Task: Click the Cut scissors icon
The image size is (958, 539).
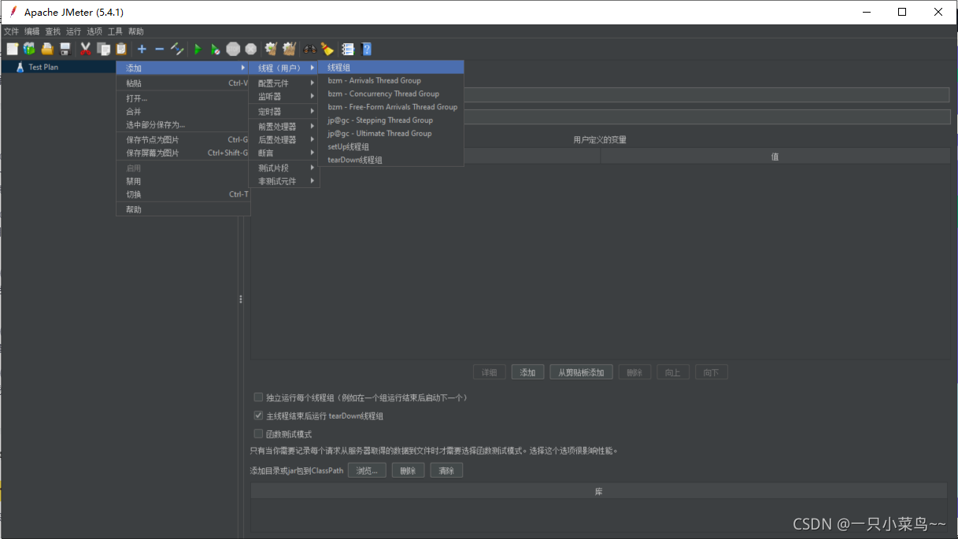Action: [86, 49]
